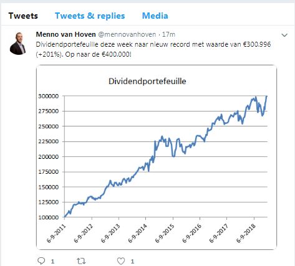Open the Tweets & replies tab

(90, 16)
